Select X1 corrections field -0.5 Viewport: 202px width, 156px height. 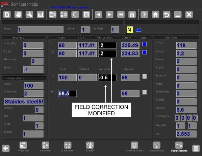click(x=107, y=78)
